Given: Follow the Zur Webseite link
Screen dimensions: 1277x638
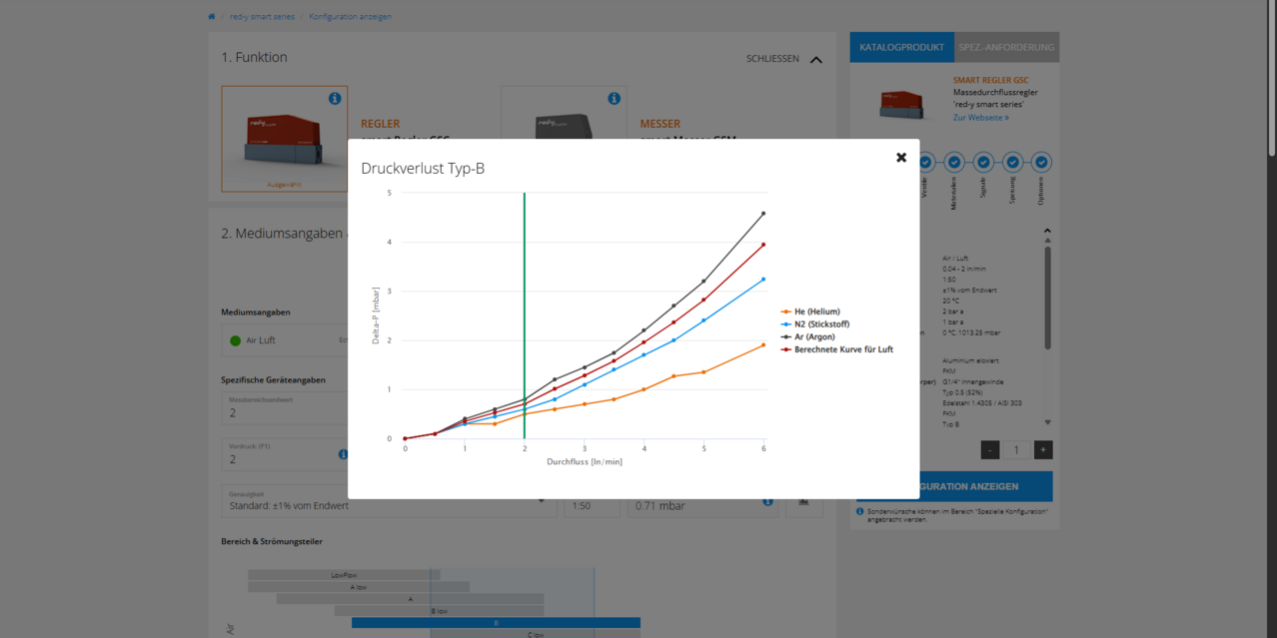Looking at the screenshot, I should (980, 118).
